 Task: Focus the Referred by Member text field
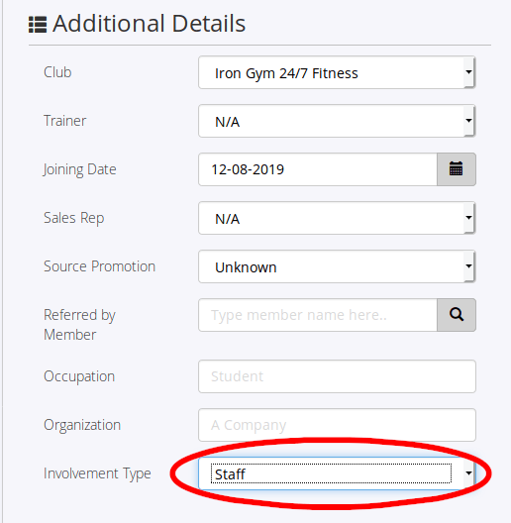click(x=318, y=315)
